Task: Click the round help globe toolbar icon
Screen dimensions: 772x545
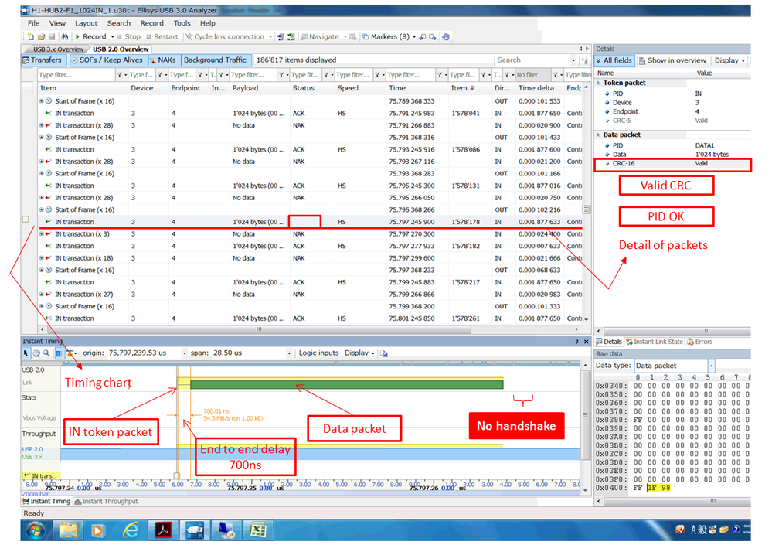Action: pos(446,37)
